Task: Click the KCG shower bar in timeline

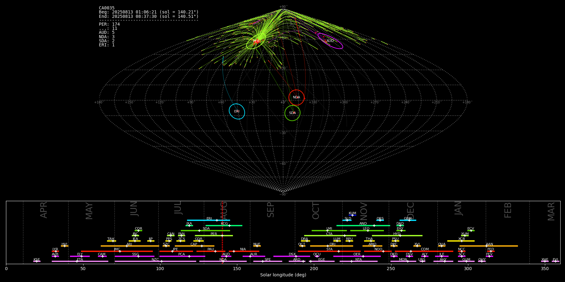Action: coord(224,225)
